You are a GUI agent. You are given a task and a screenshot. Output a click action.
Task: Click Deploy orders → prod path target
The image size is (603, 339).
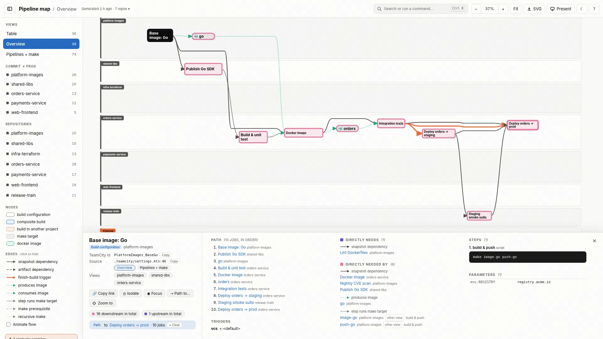point(129,325)
